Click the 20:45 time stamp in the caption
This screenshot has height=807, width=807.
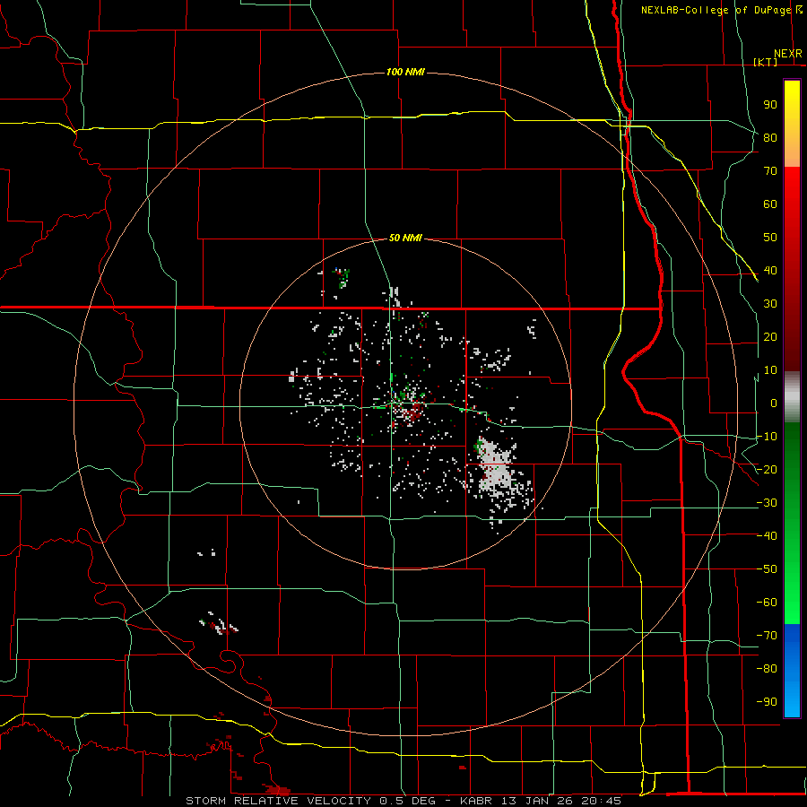[x=601, y=801]
